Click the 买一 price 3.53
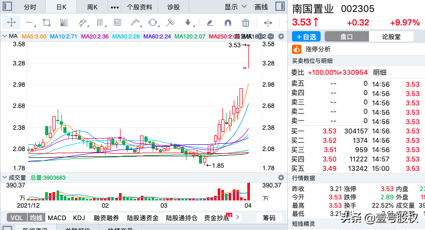 click(329, 131)
